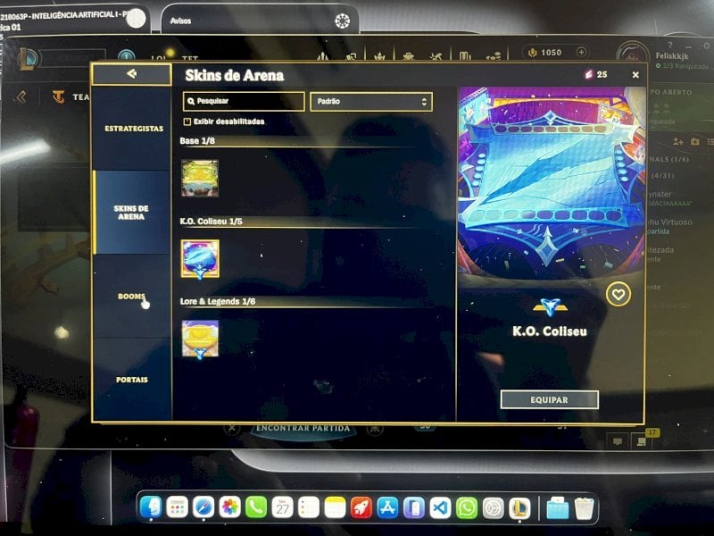
Task: Click the League of Legends logo icon
Action: [x=28, y=59]
